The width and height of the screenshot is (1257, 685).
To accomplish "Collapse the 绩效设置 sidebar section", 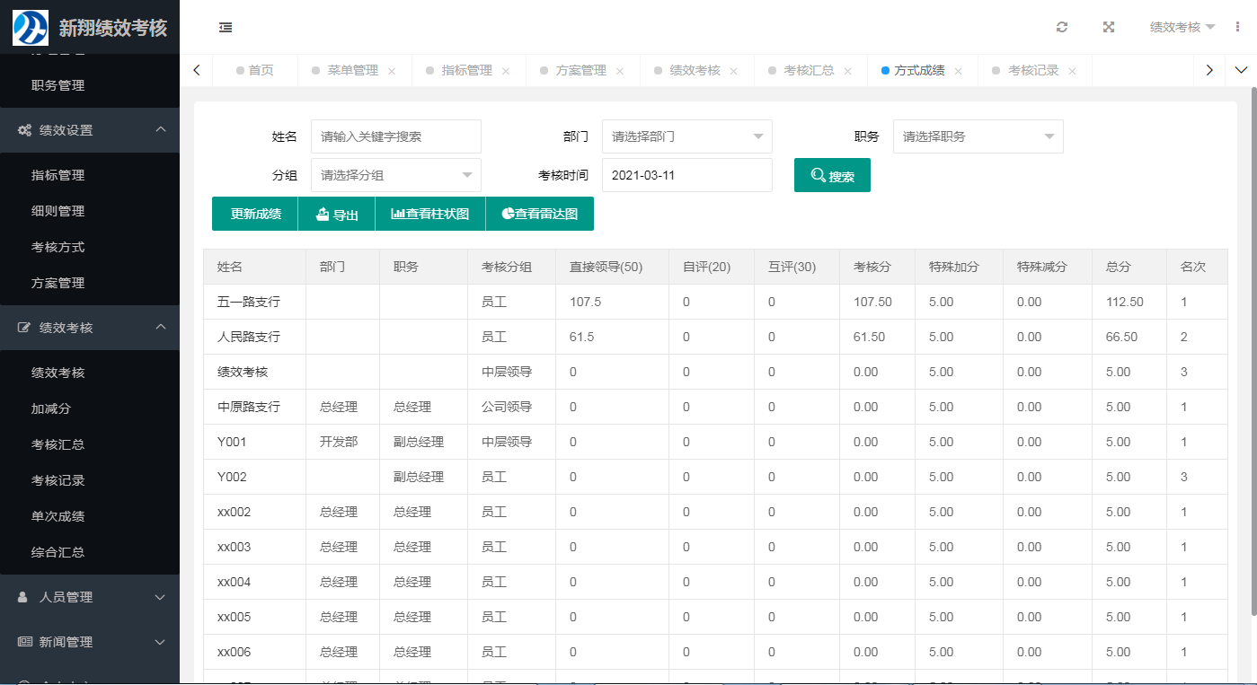I will click(x=90, y=130).
